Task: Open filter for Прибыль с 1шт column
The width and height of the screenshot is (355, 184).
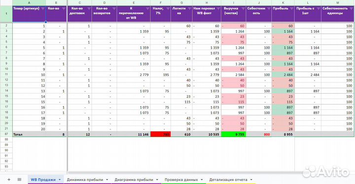Action: click(x=318, y=8)
